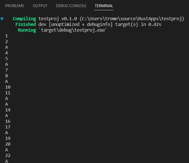Click output line '11'
This screenshot has width=189, height=163.
coord(8,93)
